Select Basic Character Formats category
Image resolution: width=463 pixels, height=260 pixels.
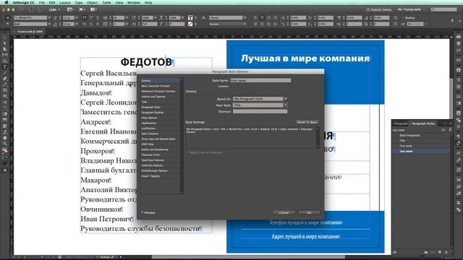[x=161, y=86]
